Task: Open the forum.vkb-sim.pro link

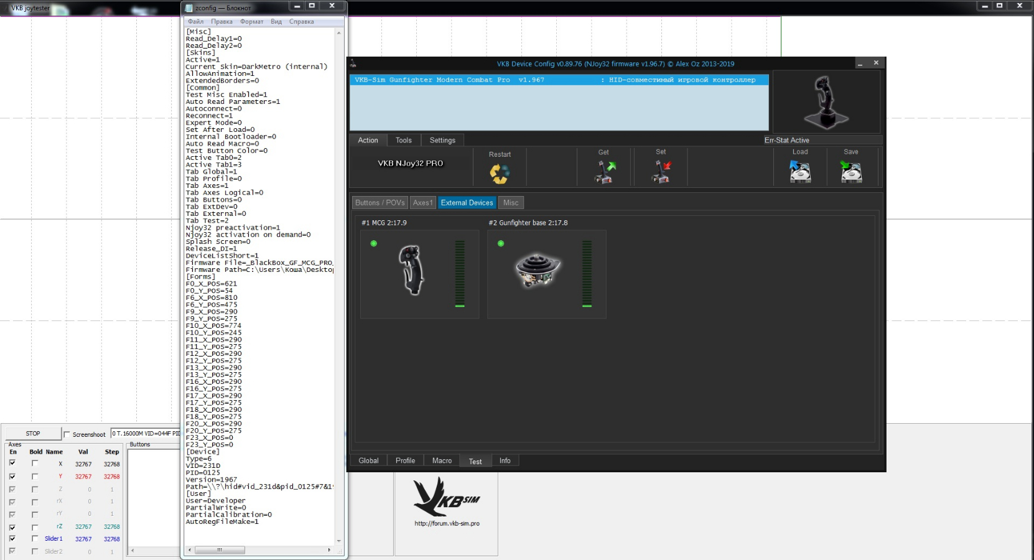Action: (x=447, y=524)
